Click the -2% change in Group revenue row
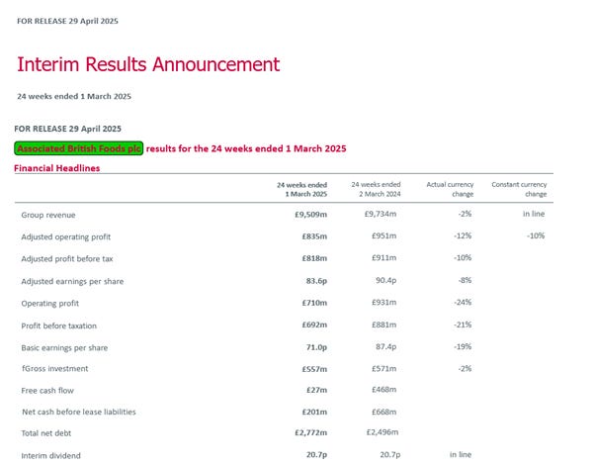The width and height of the screenshot is (595, 465). [x=465, y=214]
